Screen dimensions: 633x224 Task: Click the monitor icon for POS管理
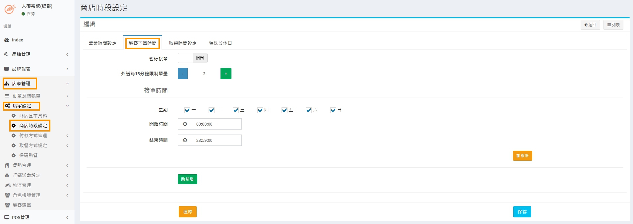7,217
